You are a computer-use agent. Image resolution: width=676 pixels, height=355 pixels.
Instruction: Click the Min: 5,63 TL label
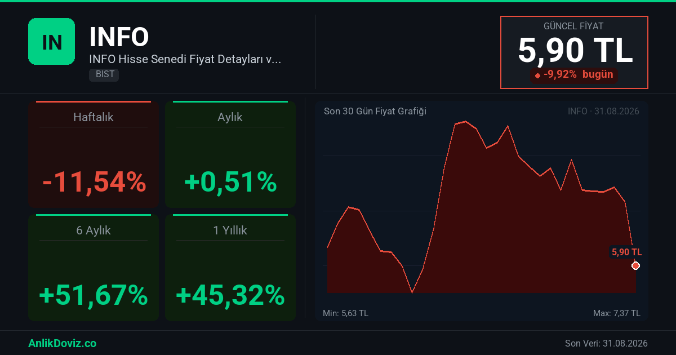(x=345, y=313)
